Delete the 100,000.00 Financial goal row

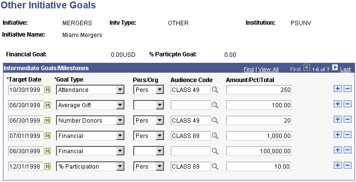[348, 150]
